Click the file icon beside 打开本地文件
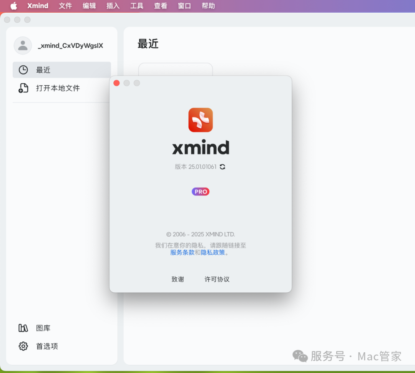Viewport: 415px width, 373px height. (23, 88)
